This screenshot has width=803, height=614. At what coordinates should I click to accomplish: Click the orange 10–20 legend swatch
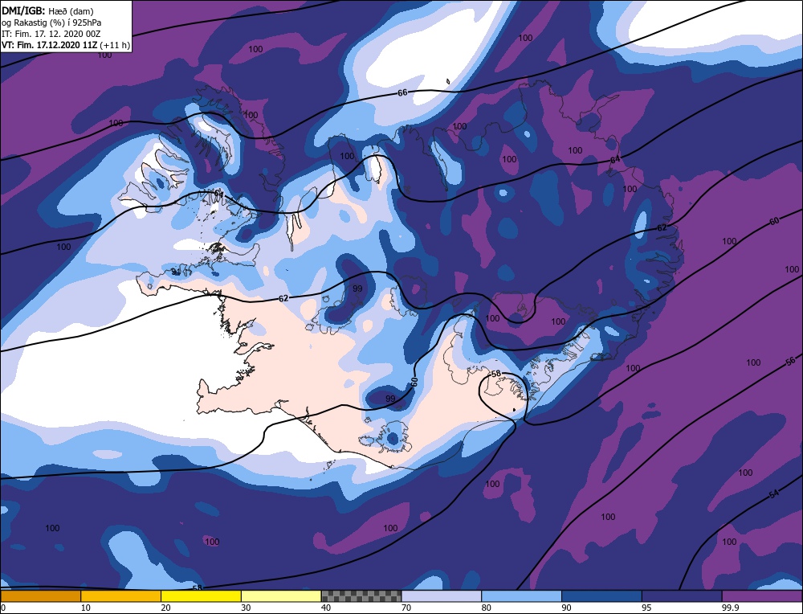(x=121, y=596)
